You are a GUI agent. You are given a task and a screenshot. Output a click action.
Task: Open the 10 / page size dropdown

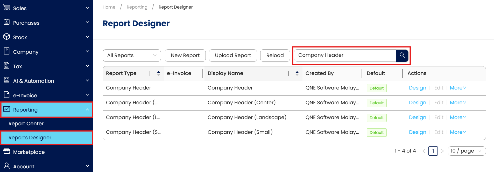[467, 151]
